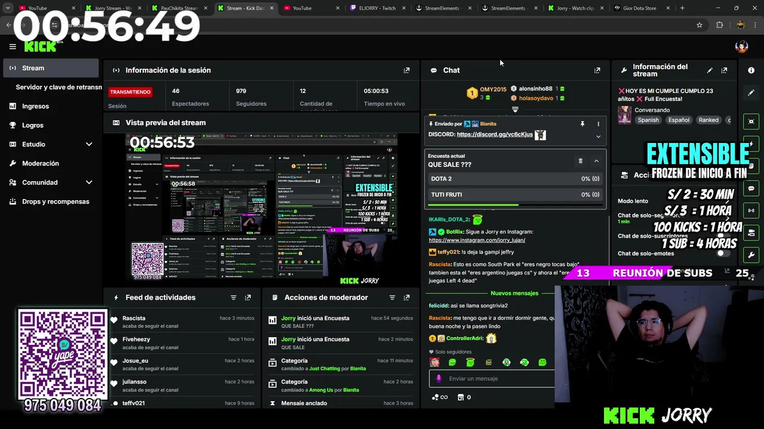The width and height of the screenshot is (764, 429).
Task: Filter the Feed de actividades list
Action: click(x=233, y=297)
